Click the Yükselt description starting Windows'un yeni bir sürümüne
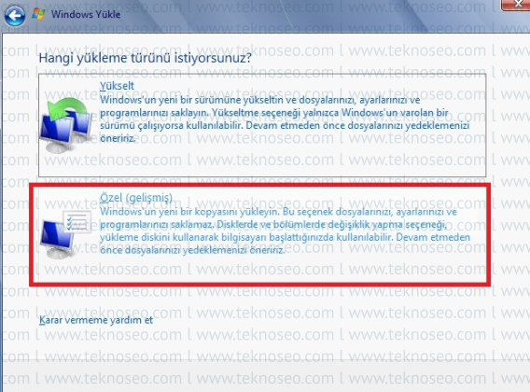530x392 pixels. coord(285,119)
